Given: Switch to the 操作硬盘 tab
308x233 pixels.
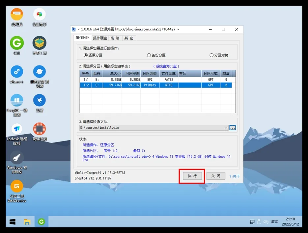Looking at the screenshot, I should tap(100, 38).
